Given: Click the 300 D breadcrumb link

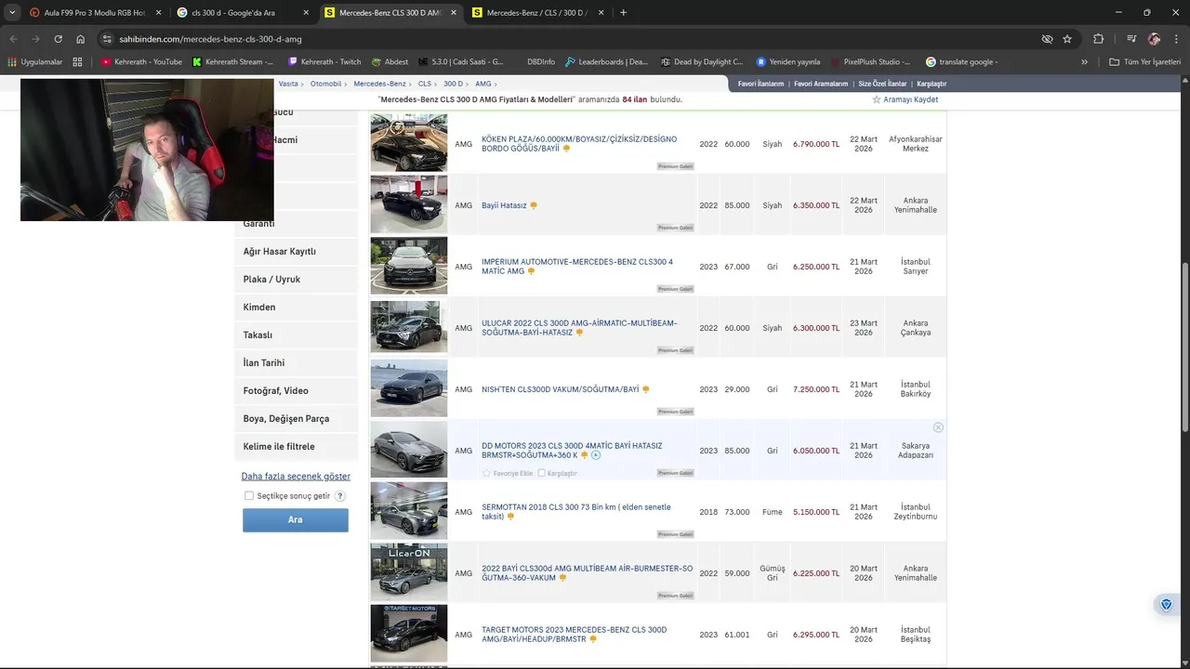Looking at the screenshot, I should pos(453,84).
